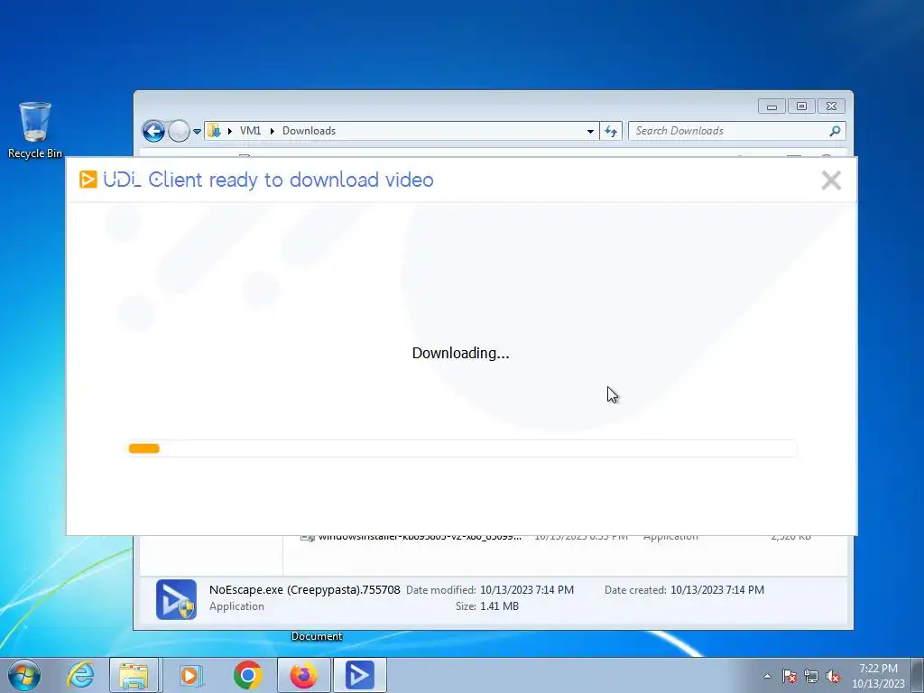The height and width of the screenshot is (693, 924).
Task: Open the Windows Start menu
Action: (x=24, y=675)
